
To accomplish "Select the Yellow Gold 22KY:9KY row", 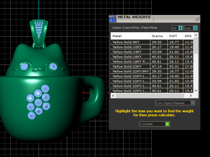I will [x=152, y=72].
